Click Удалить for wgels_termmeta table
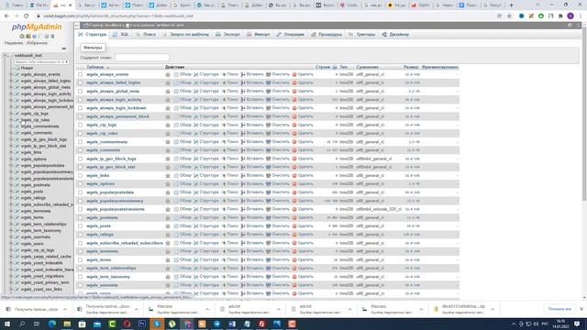The height and width of the screenshot is (330, 587). pyautogui.click(x=305, y=251)
